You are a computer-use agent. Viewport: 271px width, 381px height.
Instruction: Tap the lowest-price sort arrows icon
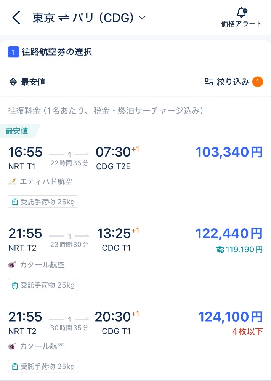click(13, 82)
